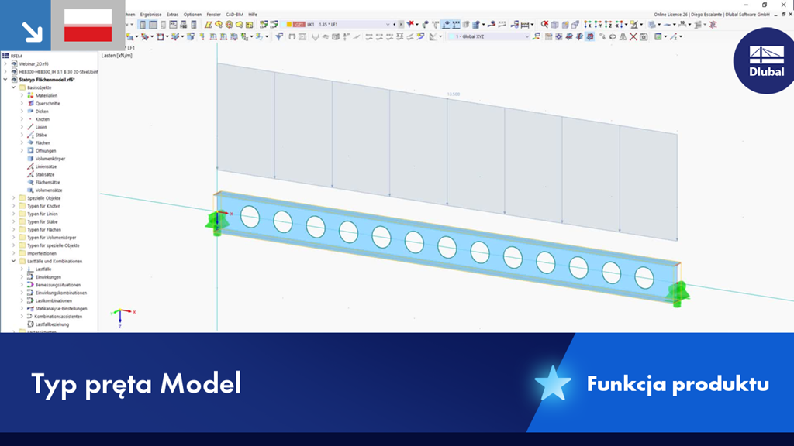Expand the Spezielle Objekte folder

point(14,197)
